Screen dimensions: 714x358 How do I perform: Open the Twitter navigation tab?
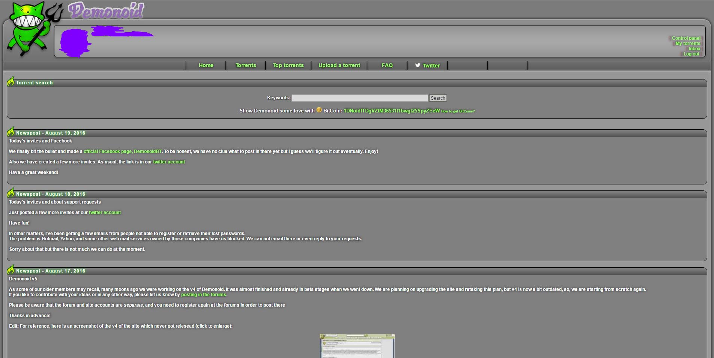pyautogui.click(x=427, y=65)
